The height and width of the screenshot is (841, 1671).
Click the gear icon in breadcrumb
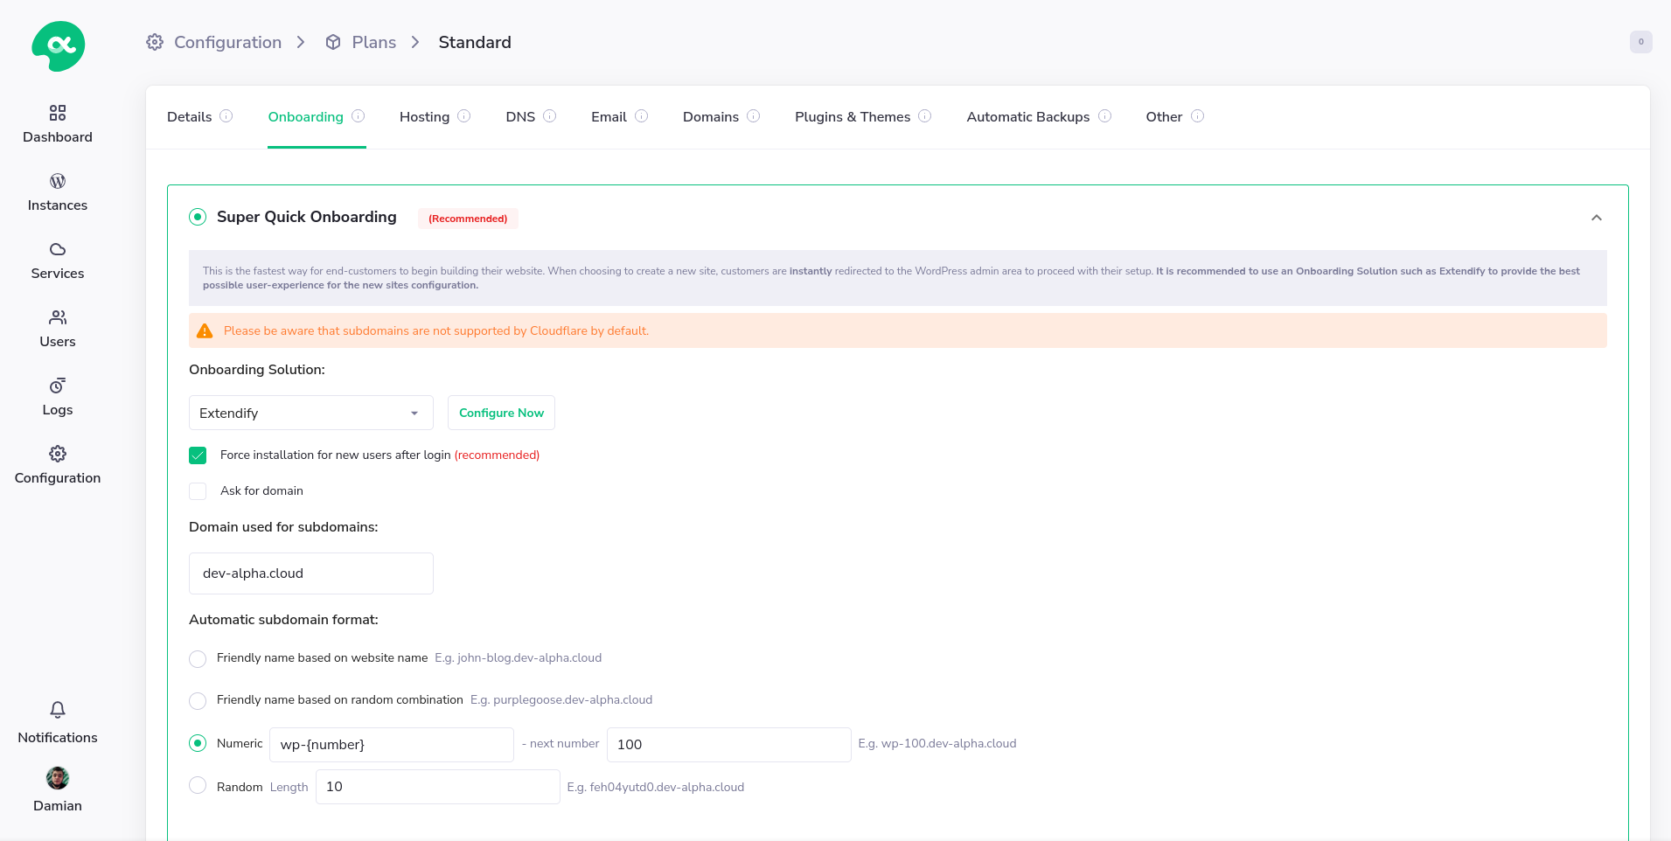point(155,42)
